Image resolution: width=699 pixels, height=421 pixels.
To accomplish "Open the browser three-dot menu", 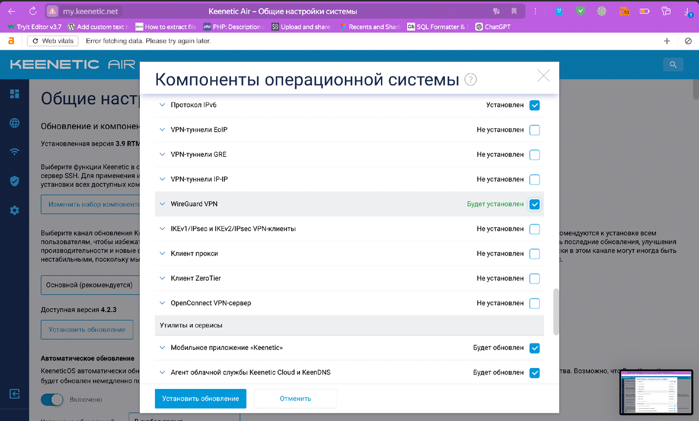I will (x=535, y=11).
